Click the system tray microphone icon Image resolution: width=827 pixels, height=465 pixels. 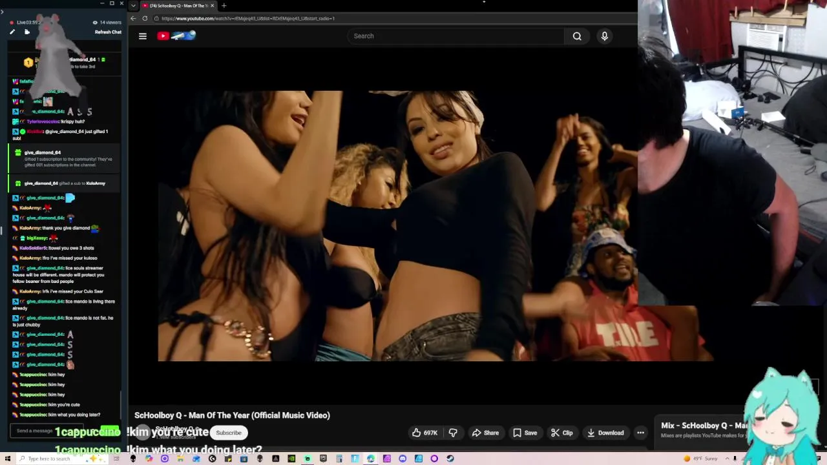tap(735, 459)
